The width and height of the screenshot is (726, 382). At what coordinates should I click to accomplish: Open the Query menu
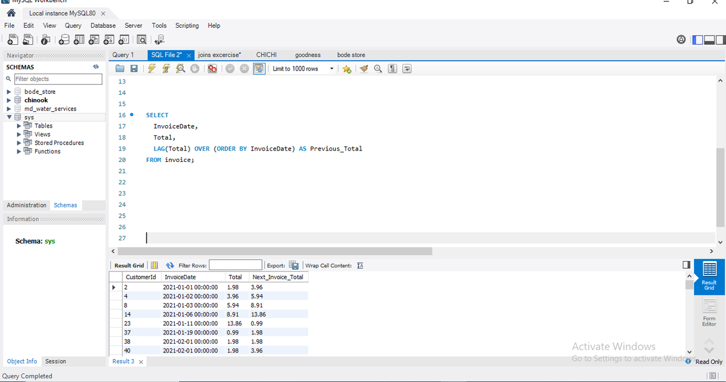[73, 25]
